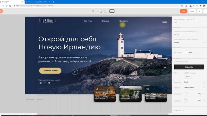
Task: Bookmark this page with the star icon
Action: (182, 6)
